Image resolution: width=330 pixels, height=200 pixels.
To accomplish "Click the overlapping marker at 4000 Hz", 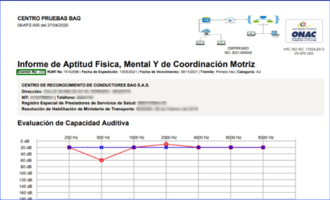I will [198, 148].
